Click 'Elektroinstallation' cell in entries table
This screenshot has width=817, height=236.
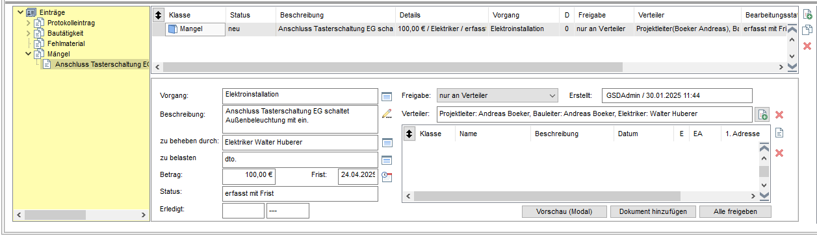524,29
